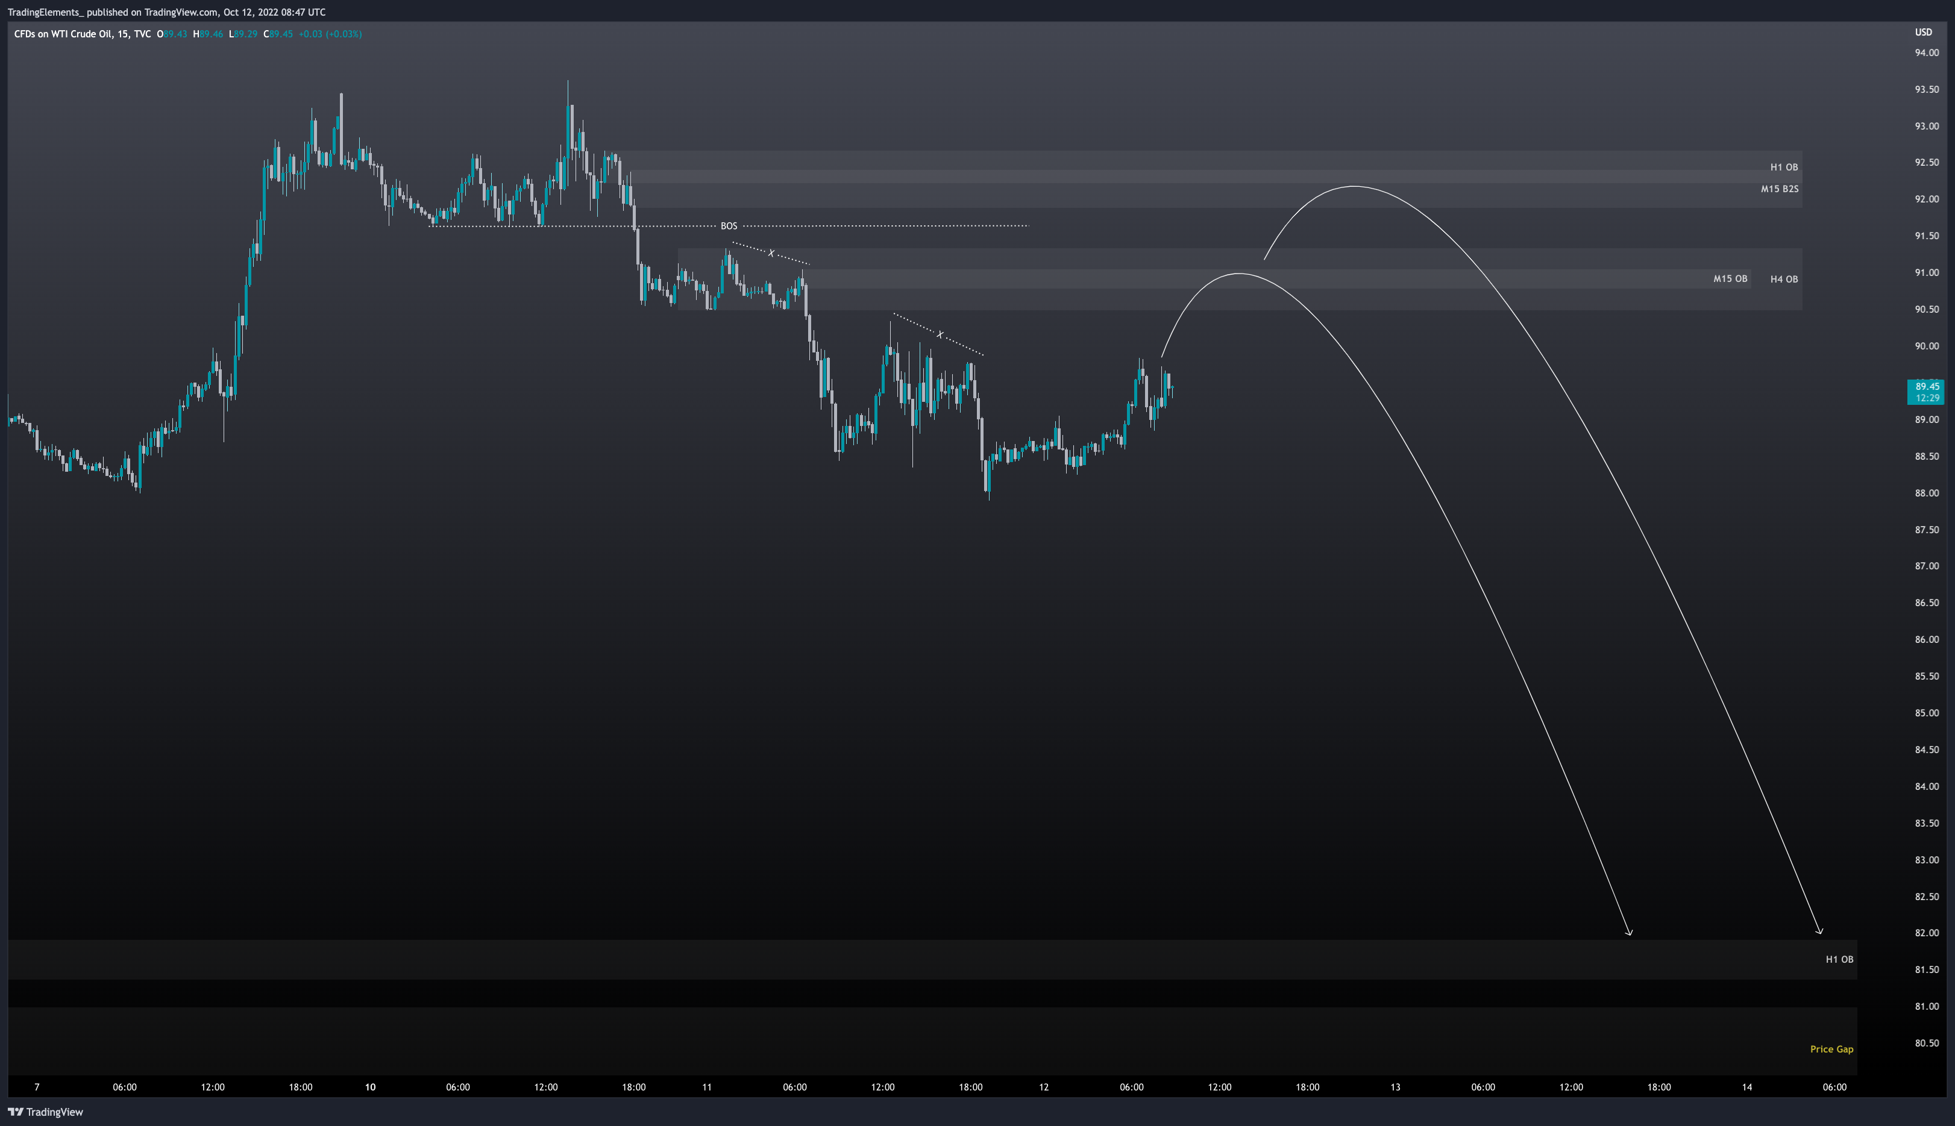
Task: Click the low value L89.29
Action: click(x=243, y=34)
